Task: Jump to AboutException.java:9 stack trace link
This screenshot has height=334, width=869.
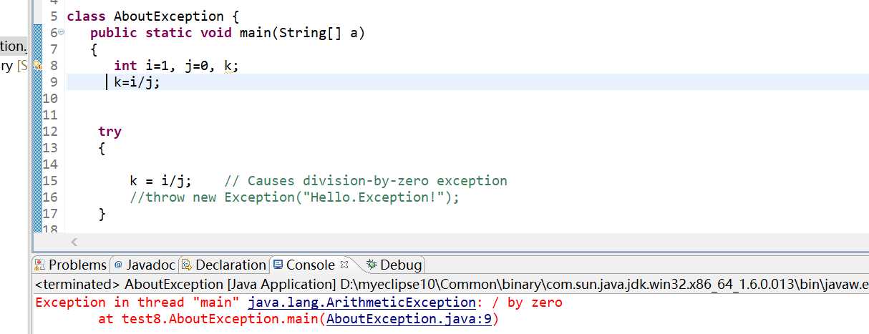Action: coord(409,319)
